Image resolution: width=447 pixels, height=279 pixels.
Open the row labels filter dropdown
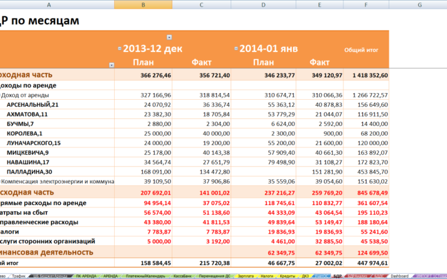pos(112,65)
